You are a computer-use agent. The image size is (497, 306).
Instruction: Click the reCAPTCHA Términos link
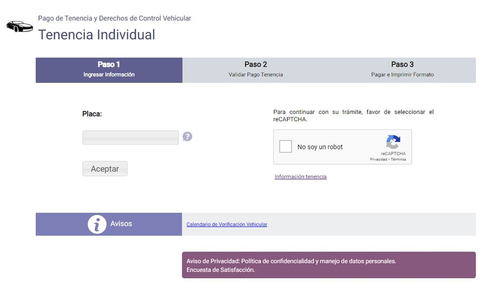[x=399, y=159]
